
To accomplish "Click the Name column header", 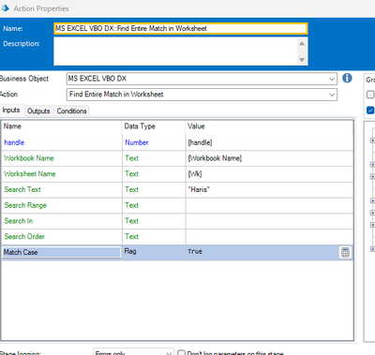I will (x=62, y=126).
